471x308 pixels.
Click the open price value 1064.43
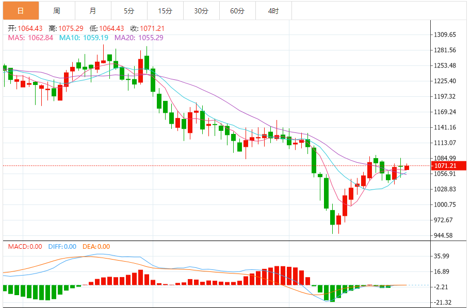pyautogui.click(x=30, y=28)
